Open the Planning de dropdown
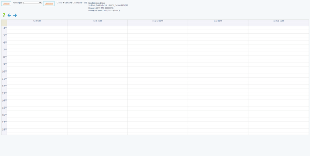This screenshot has height=156, width=310. coord(33,3)
